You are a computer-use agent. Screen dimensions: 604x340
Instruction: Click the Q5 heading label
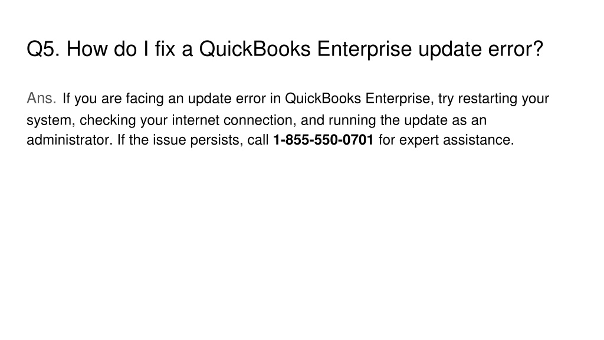pyautogui.click(x=43, y=50)
